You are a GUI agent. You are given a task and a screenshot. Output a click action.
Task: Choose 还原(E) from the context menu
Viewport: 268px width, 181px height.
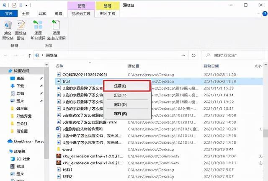120,85
